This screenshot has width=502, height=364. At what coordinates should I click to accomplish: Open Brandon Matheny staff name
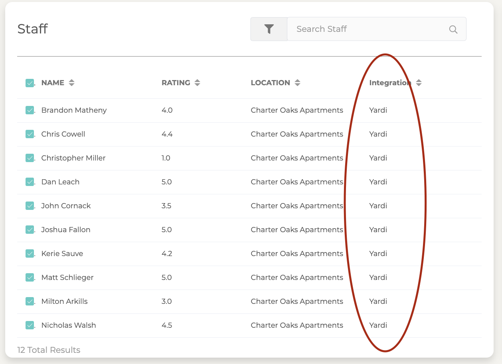point(74,110)
